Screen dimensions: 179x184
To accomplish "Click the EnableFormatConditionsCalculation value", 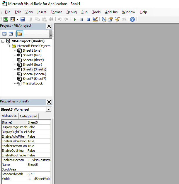I will click(39, 146).
